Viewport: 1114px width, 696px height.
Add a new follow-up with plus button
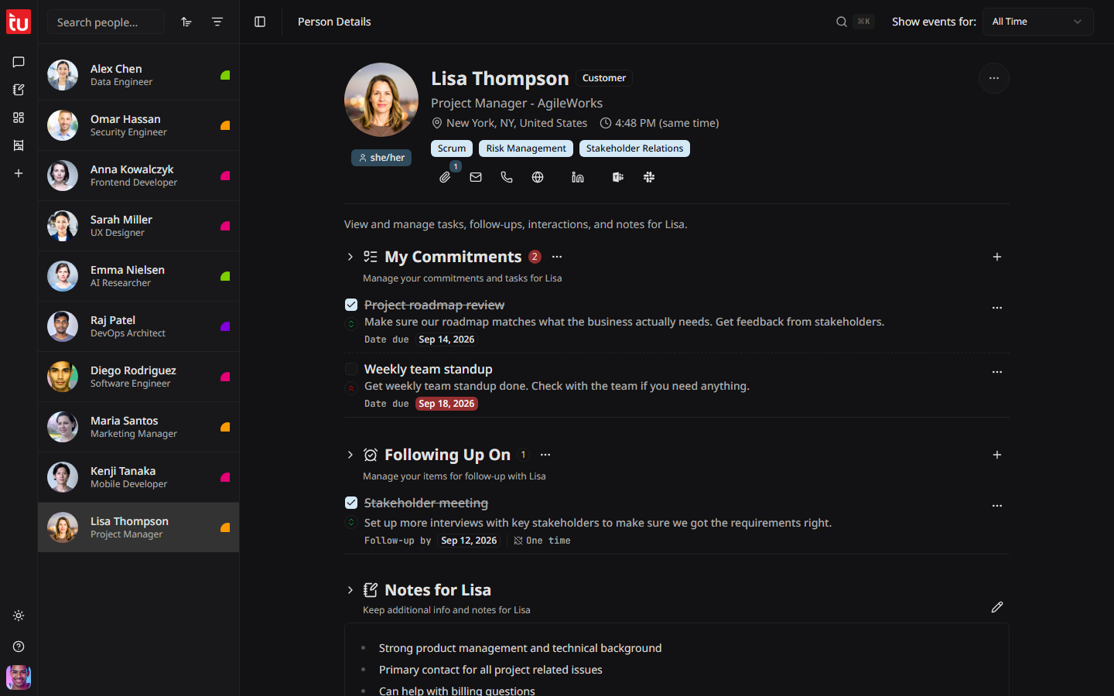pyautogui.click(x=997, y=455)
